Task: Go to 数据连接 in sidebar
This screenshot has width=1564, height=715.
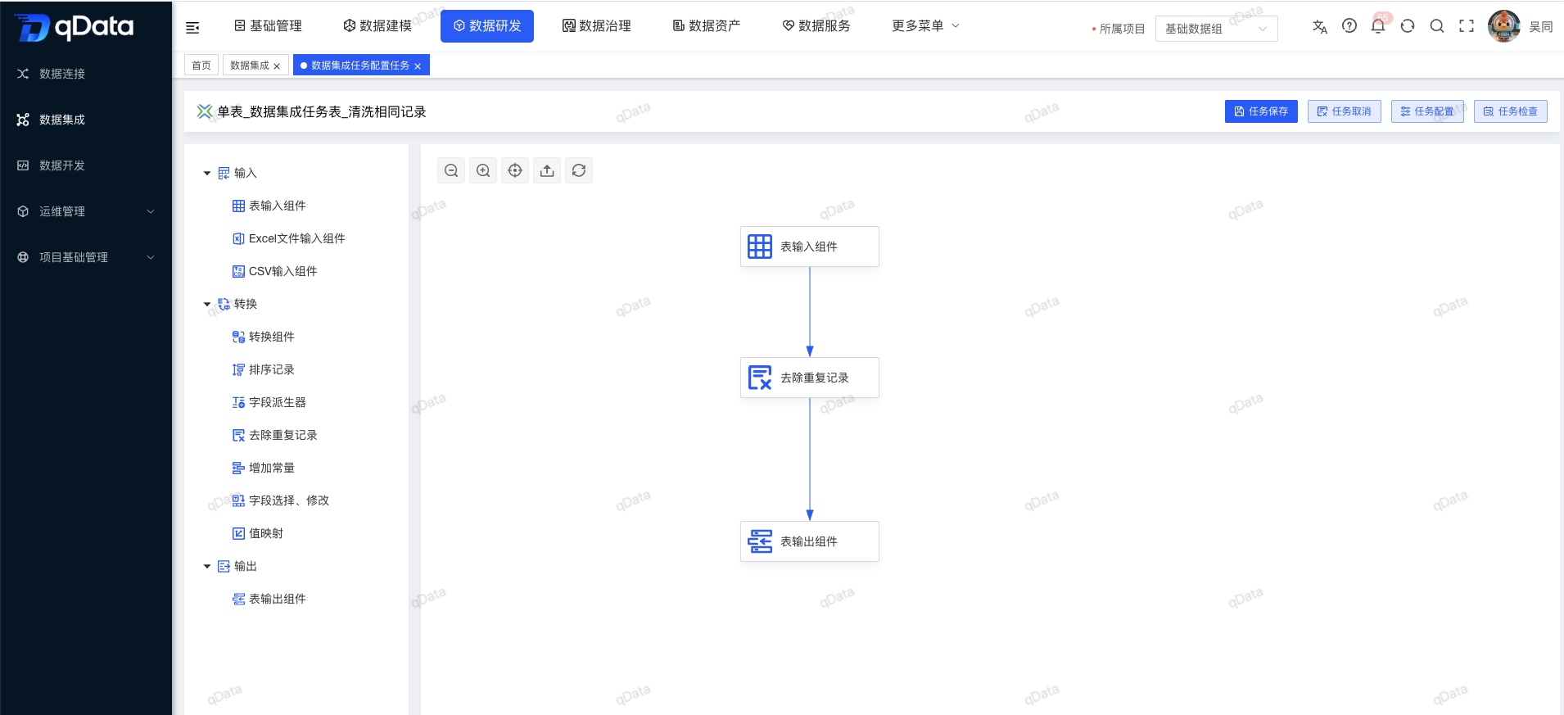Action: pos(86,74)
